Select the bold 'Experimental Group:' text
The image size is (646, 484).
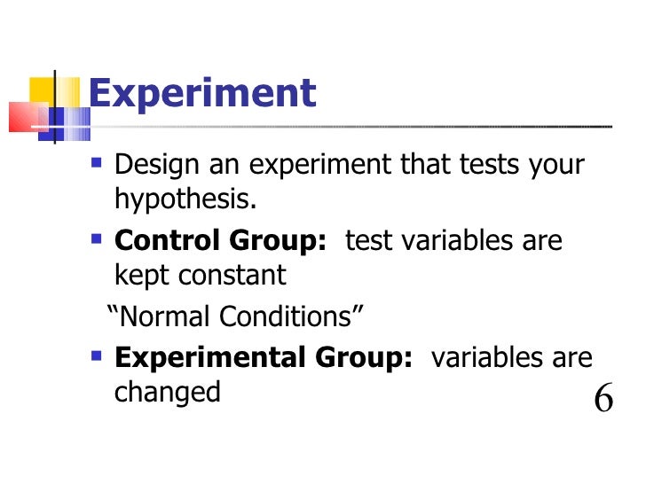click(264, 357)
